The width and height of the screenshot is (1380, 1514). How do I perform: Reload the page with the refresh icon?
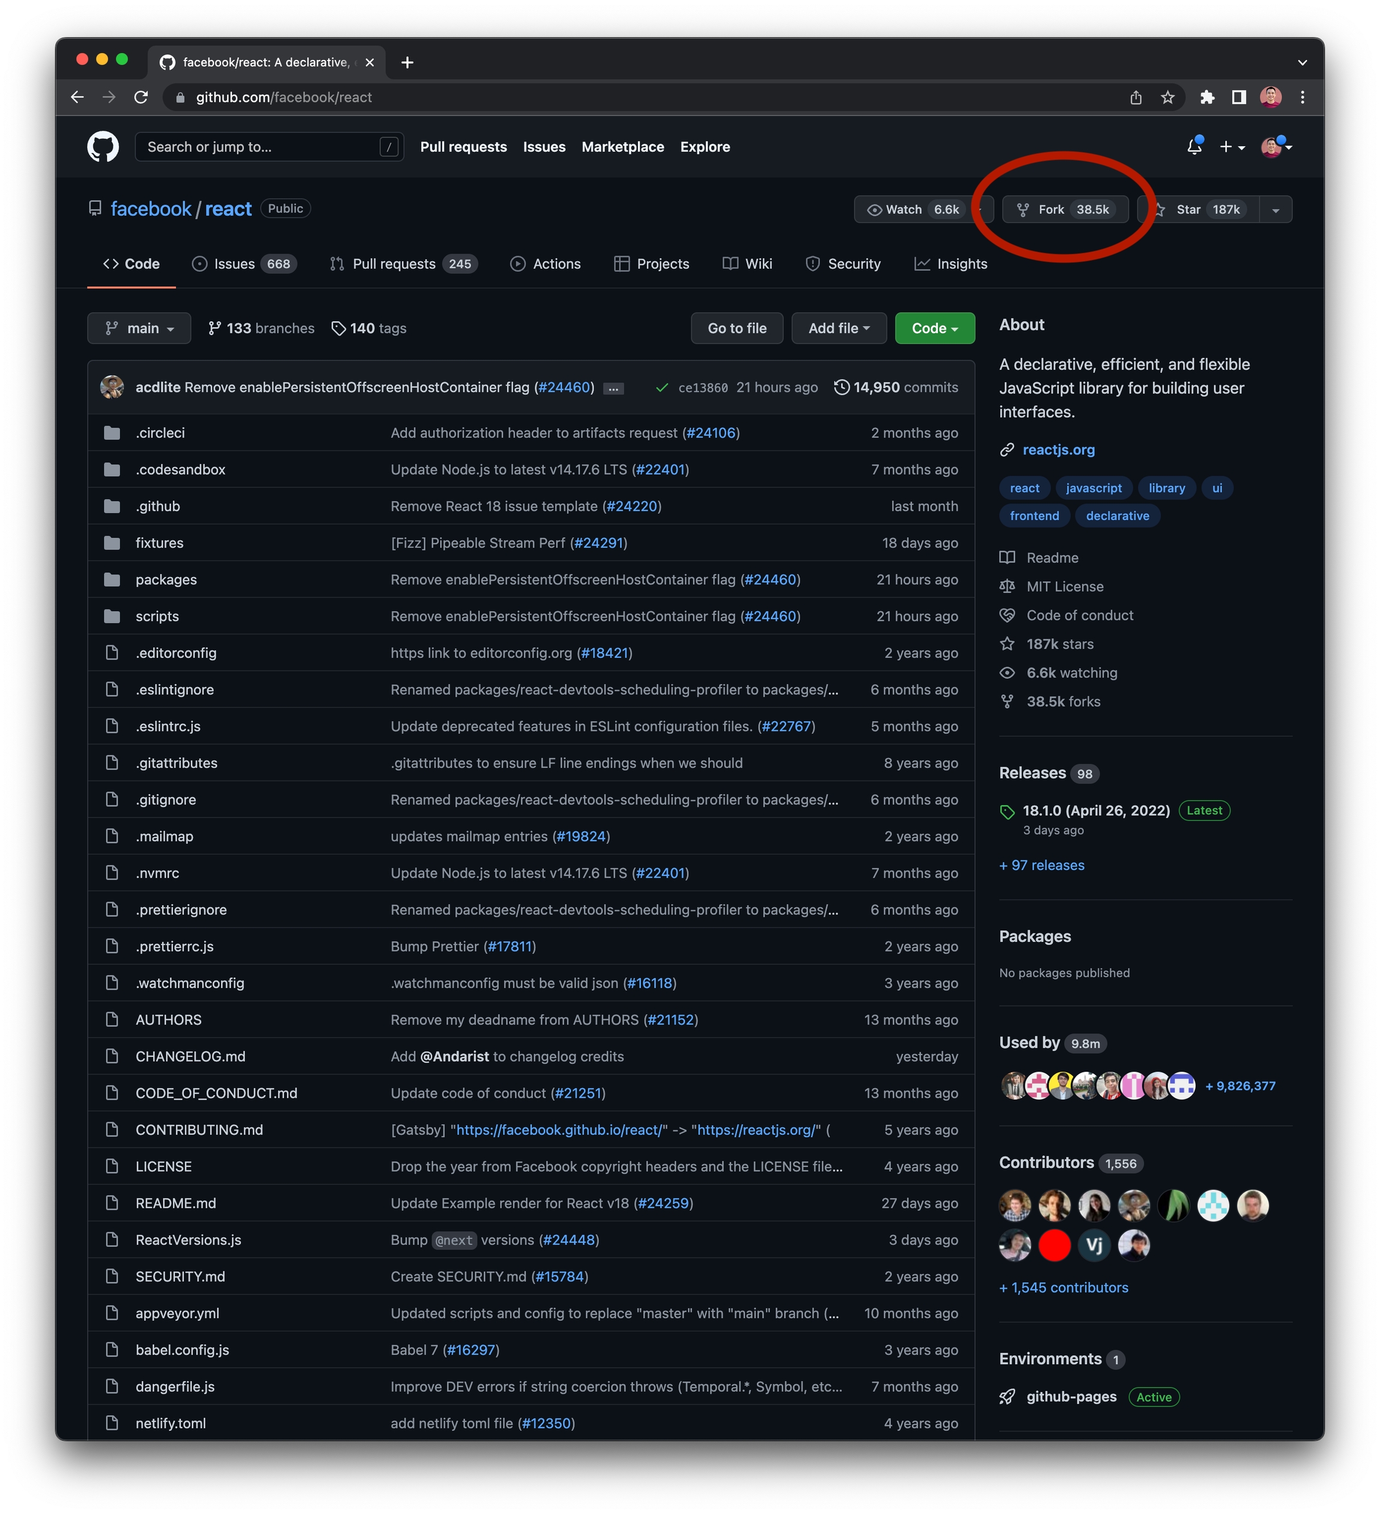pos(140,97)
